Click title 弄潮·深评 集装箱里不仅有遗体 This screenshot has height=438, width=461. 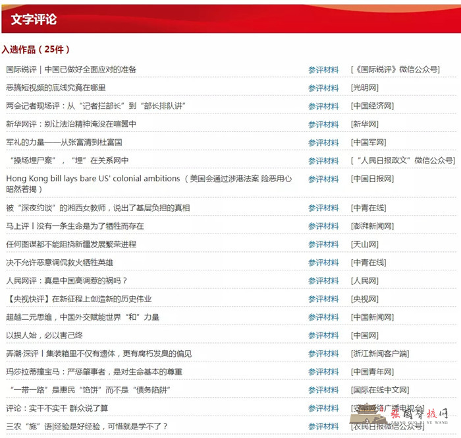point(99,354)
